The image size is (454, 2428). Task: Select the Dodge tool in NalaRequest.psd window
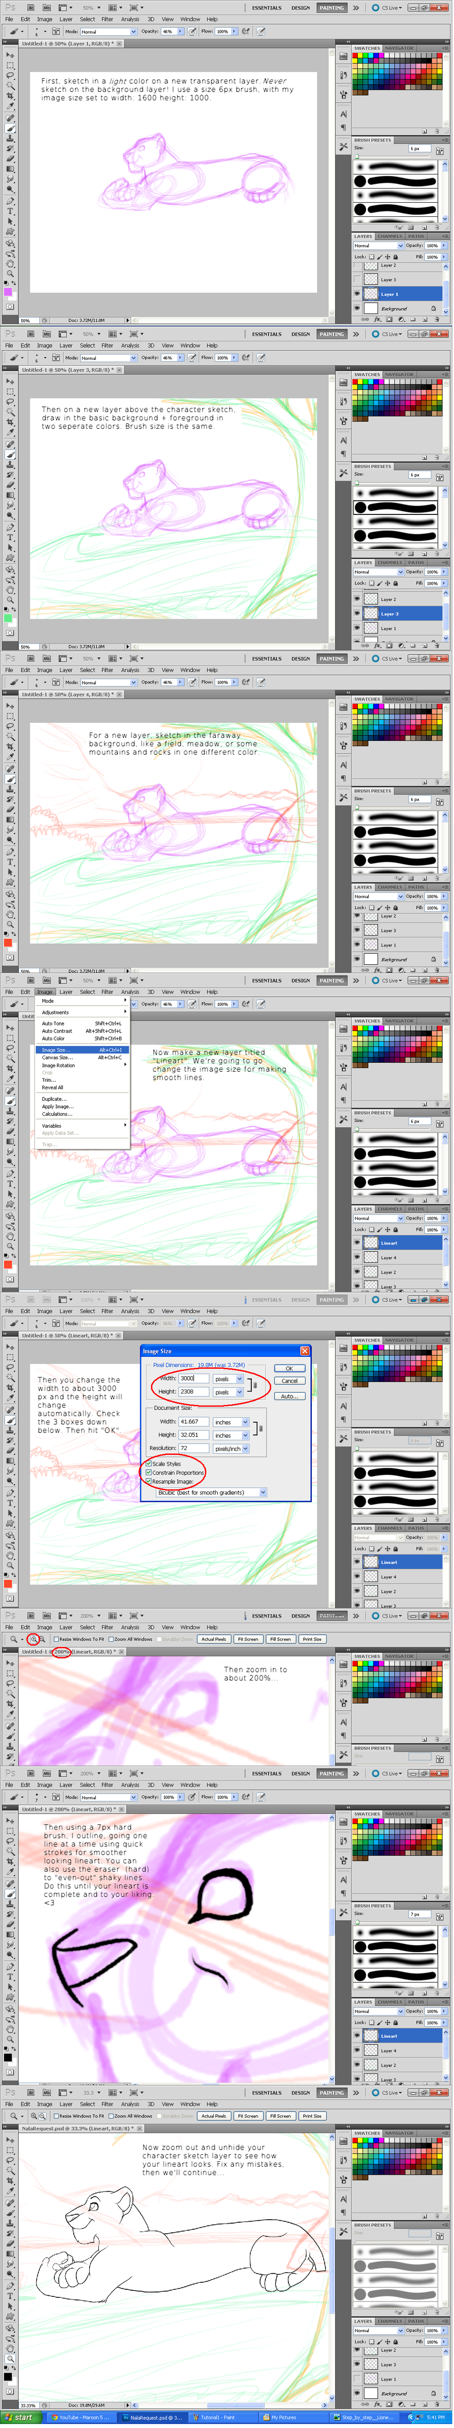11,2274
